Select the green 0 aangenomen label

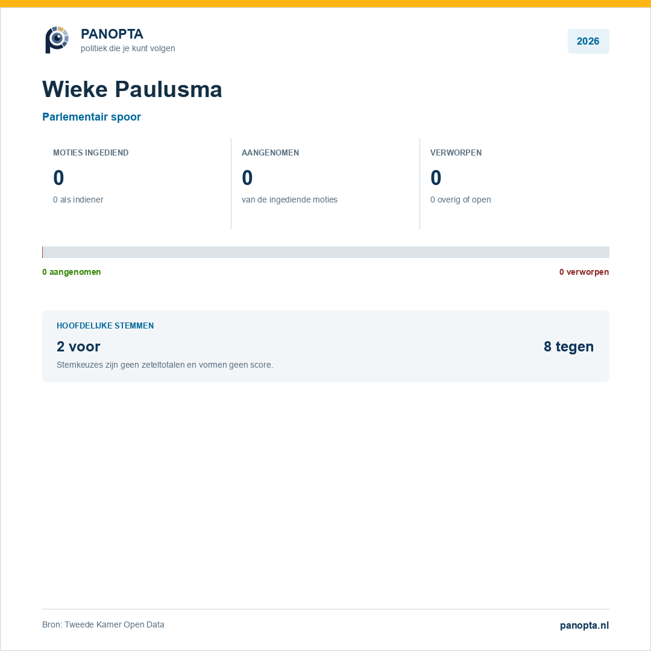coord(71,272)
